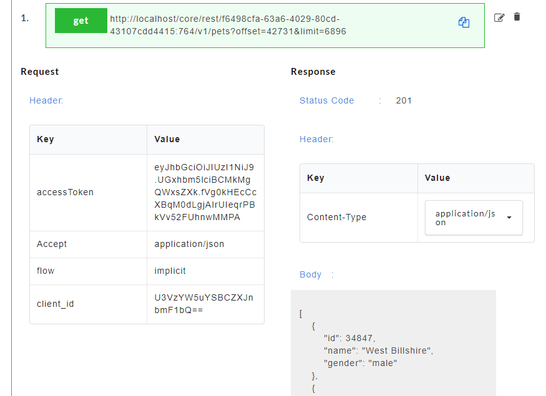546x396 pixels.
Task: Click the green get method badge
Action: click(x=80, y=21)
